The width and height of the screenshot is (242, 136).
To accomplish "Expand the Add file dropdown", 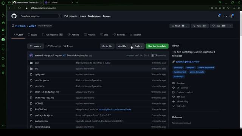I will (x=123, y=46).
